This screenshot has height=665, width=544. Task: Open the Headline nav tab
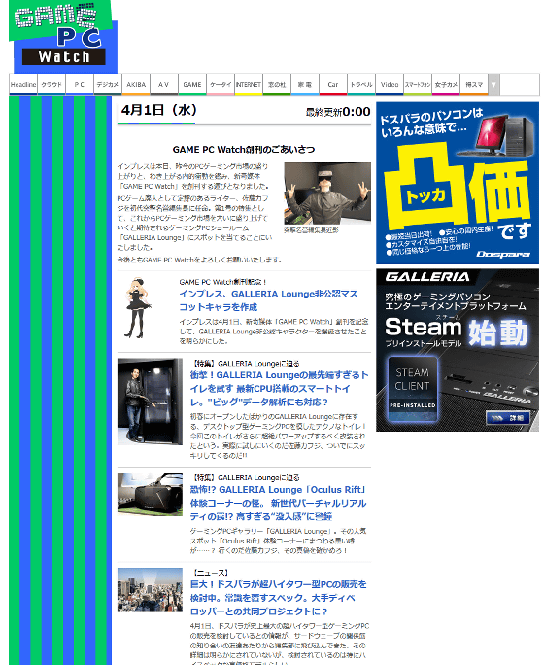coord(23,85)
